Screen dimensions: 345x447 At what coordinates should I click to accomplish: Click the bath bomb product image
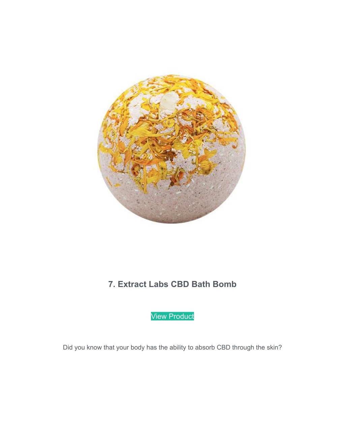click(x=171, y=149)
